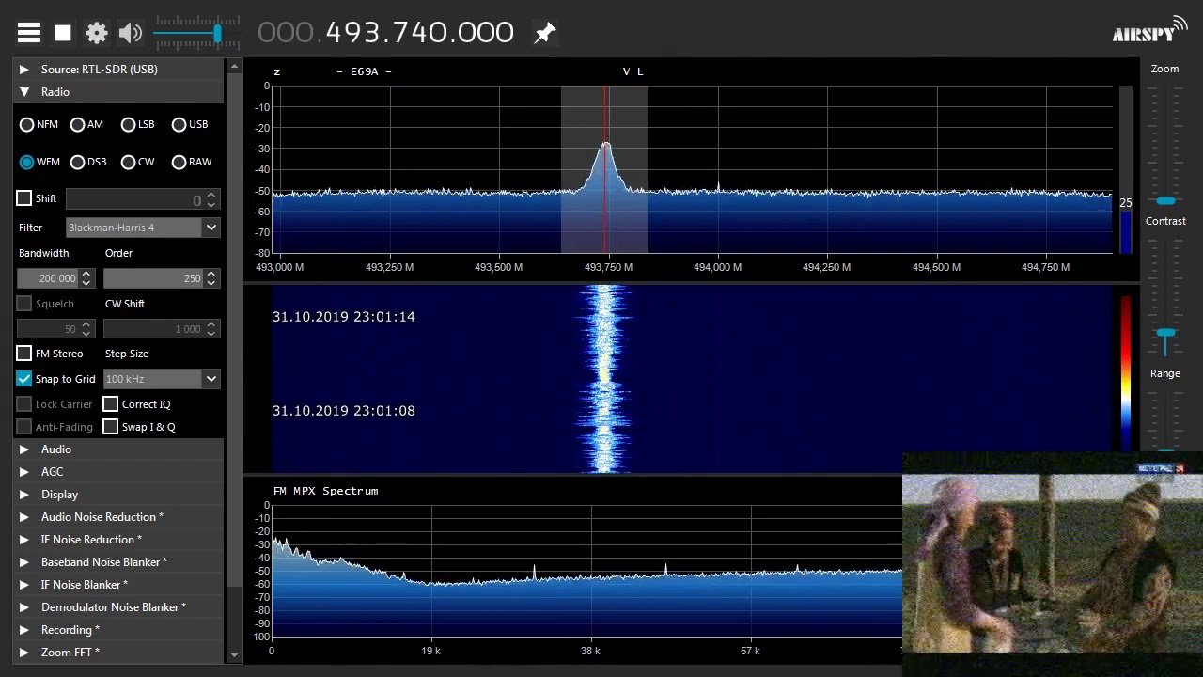Mute audio with the speaker icon

click(x=131, y=33)
